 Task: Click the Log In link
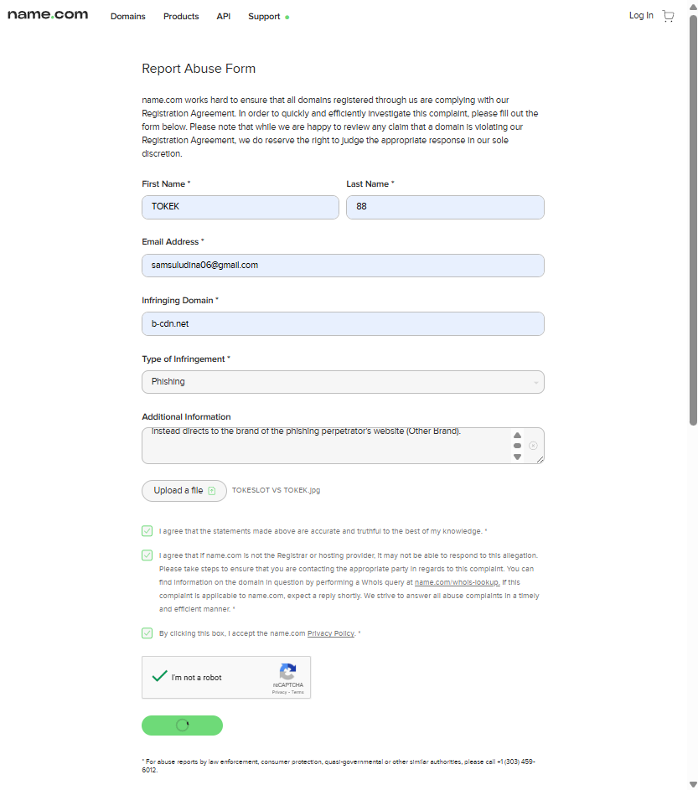point(641,16)
